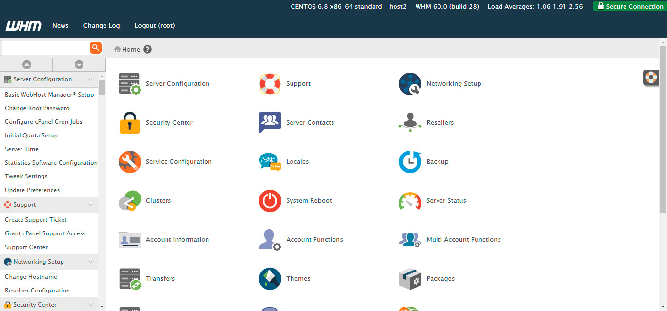Click the Load Averages status text
Screen dimensions: 667x311
coord(535,6)
